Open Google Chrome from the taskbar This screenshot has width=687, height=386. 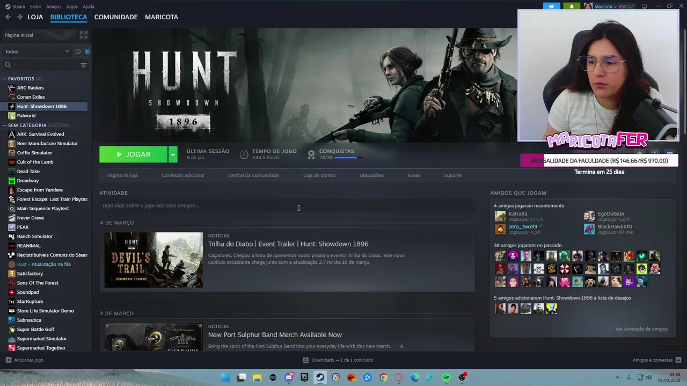383,377
